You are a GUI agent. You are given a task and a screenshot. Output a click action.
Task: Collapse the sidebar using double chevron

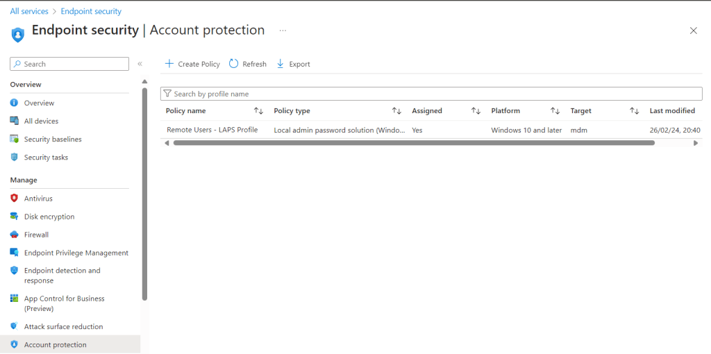click(140, 64)
